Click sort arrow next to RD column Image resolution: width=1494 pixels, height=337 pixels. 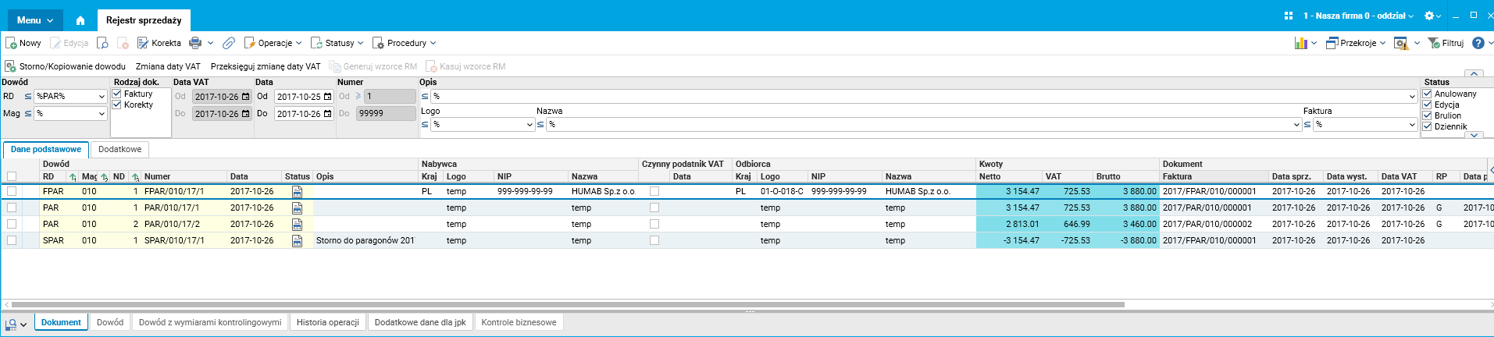coord(73,177)
